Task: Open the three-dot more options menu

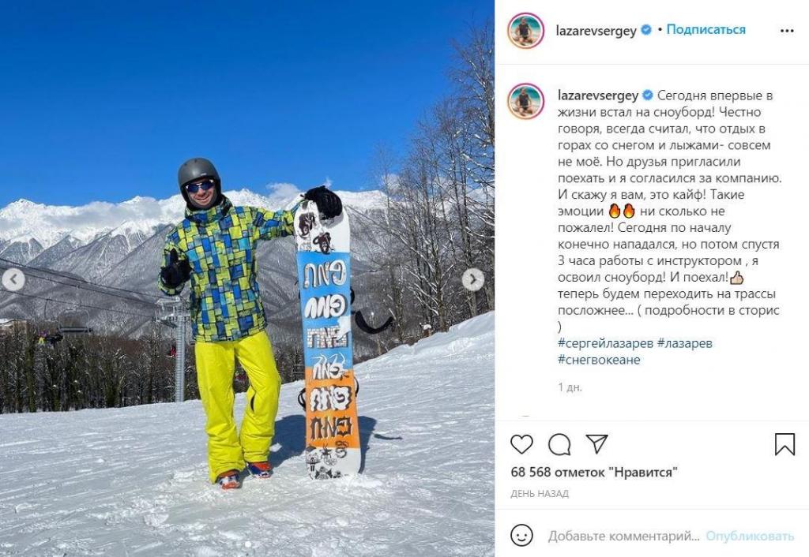Action: (787, 31)
